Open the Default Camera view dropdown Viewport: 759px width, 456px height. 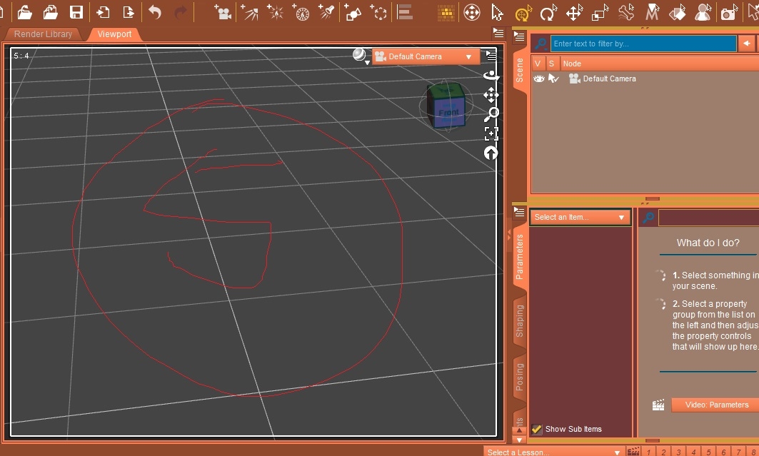[x=426, y=56]
